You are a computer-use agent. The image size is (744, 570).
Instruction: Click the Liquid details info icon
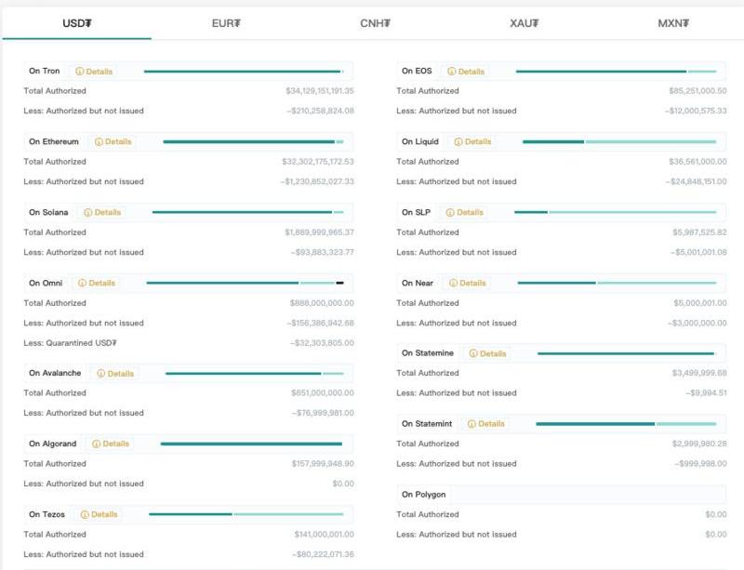458,142
